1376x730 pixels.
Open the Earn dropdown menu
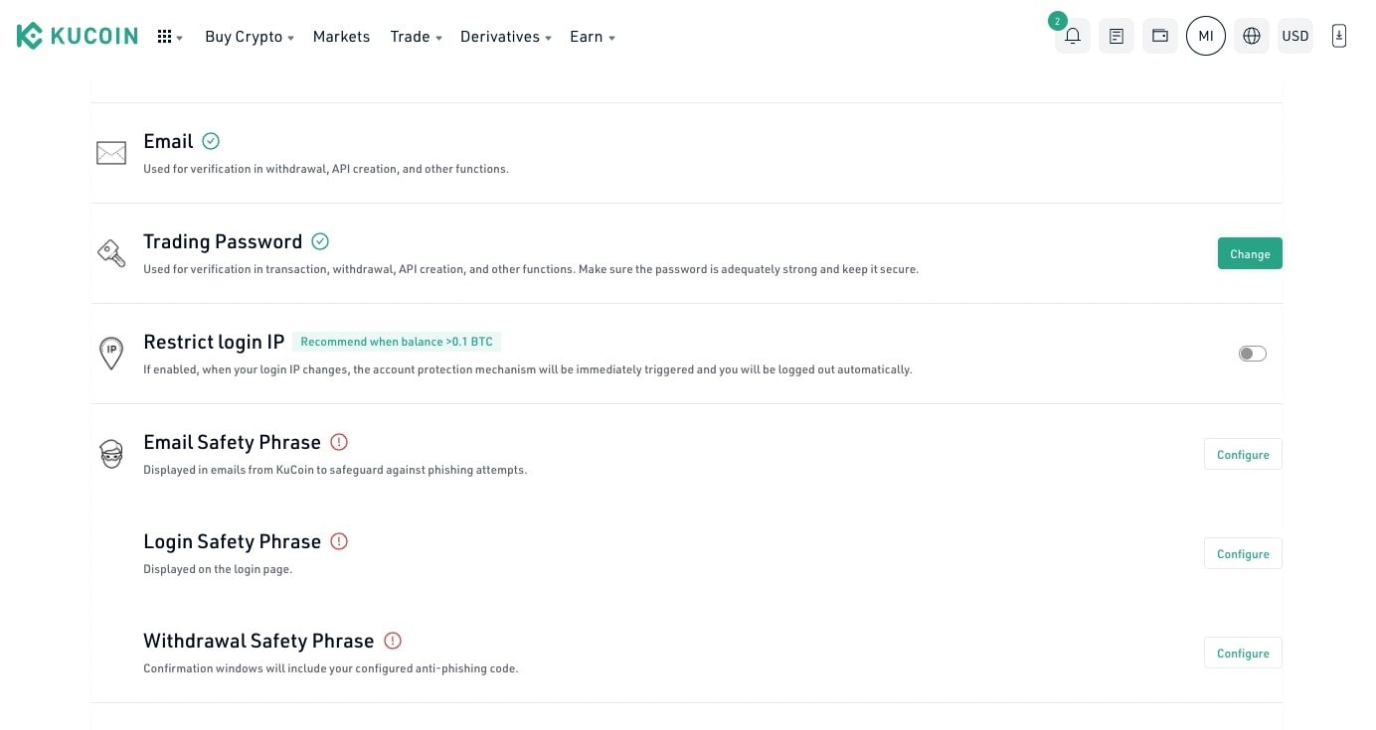tap(592, 37)
